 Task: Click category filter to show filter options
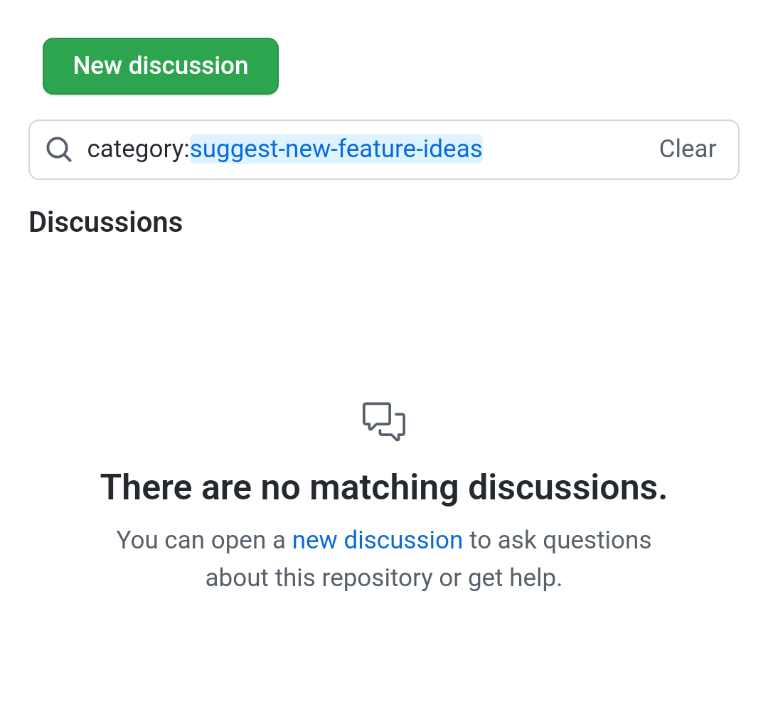pos(137,149)
